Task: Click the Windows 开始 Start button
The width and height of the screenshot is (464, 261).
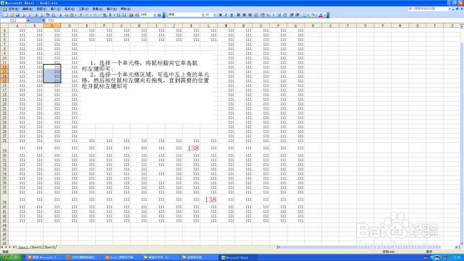Action: click(12, 257)
